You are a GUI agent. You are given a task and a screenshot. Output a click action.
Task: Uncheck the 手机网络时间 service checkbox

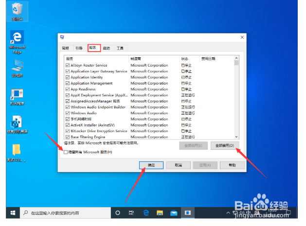[68, 119]
